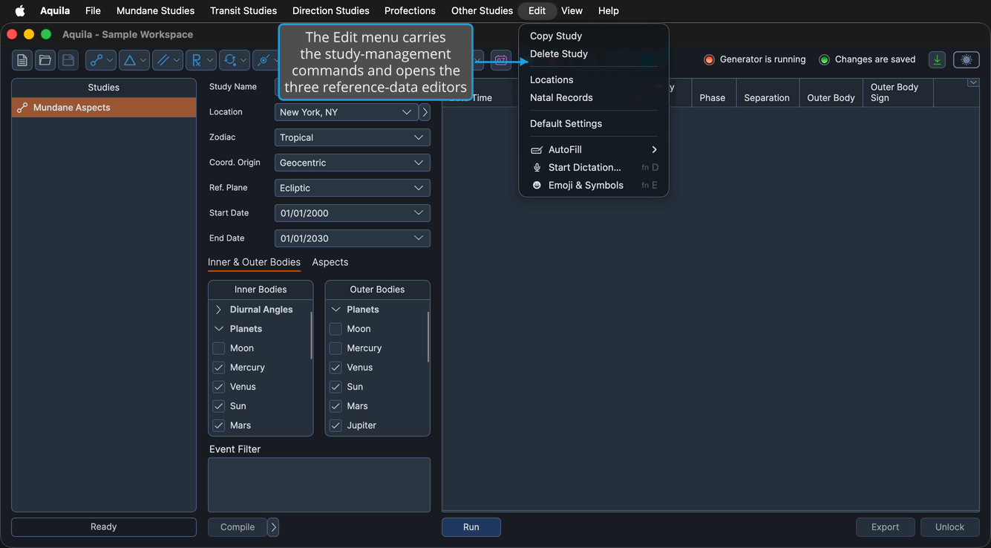Click the arrow button beside Compile
Screen dimensions: 991x548
[x=273, y=527]
